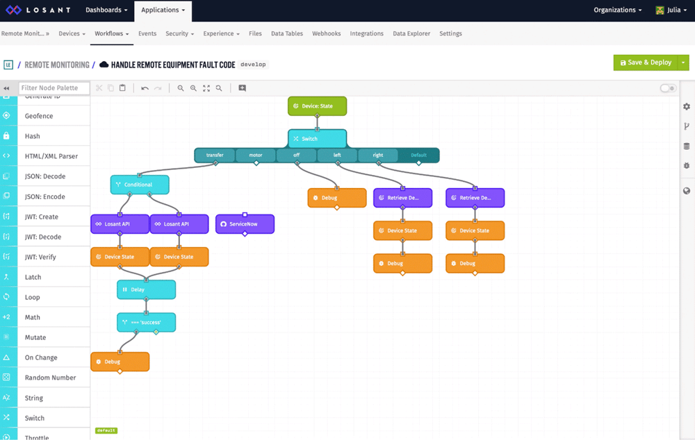The height and width of the screenshot is (440, 695).
Task: Select the green Device: State node
Action: 317,105
